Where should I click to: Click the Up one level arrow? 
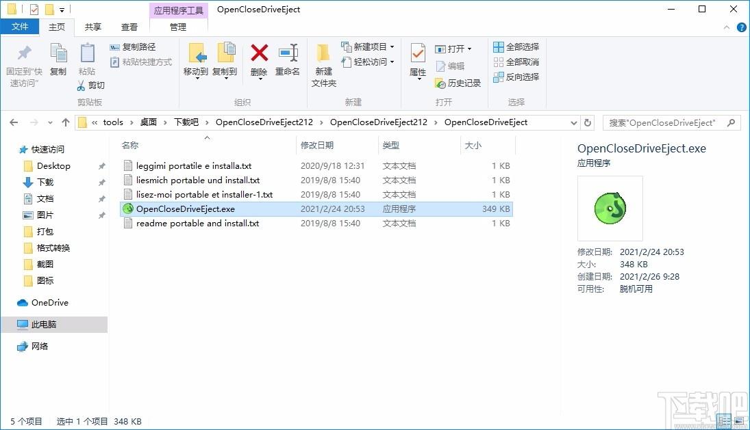[x=66, y=122]
